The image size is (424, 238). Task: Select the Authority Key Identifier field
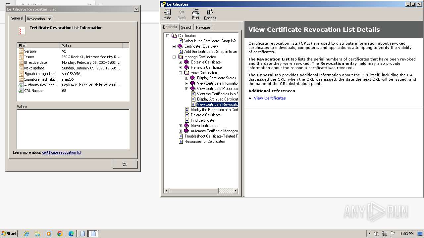click(73, 85)
